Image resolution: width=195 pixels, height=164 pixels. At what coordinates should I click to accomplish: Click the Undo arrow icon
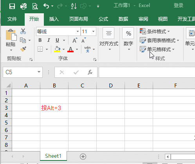tap(46, 6)
